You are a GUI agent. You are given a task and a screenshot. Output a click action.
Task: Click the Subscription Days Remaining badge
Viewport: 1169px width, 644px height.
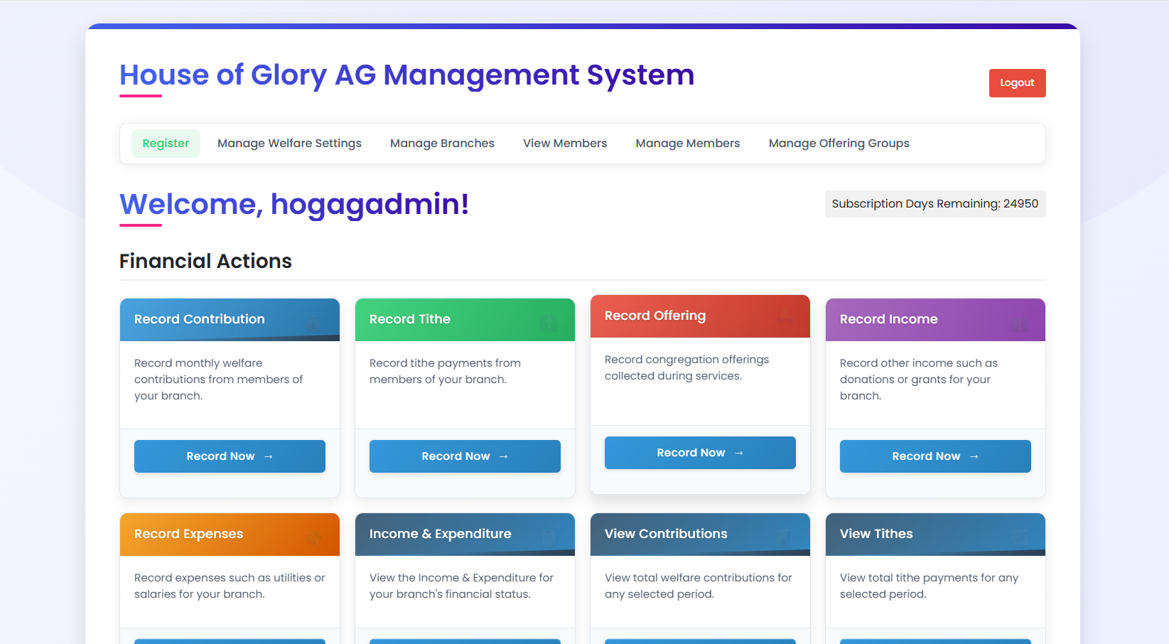[x=934, y=204]
